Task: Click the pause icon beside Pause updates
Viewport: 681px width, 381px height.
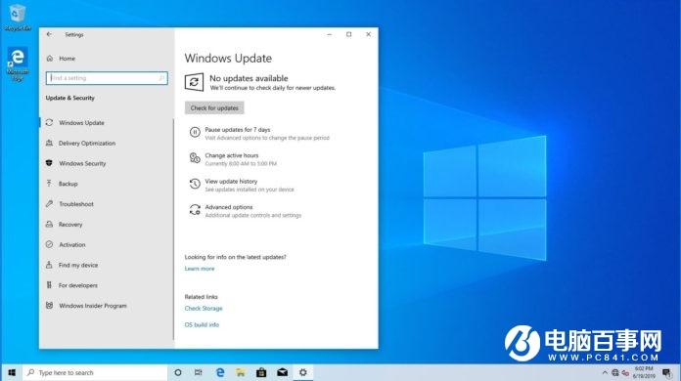Action: point(195,132)
